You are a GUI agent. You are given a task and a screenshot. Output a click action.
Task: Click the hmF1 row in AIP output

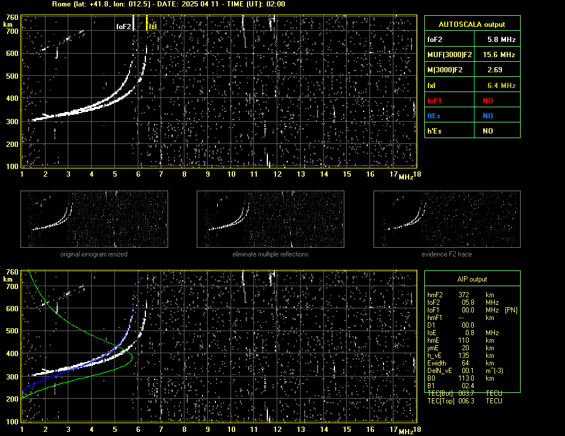click(461, 318)
